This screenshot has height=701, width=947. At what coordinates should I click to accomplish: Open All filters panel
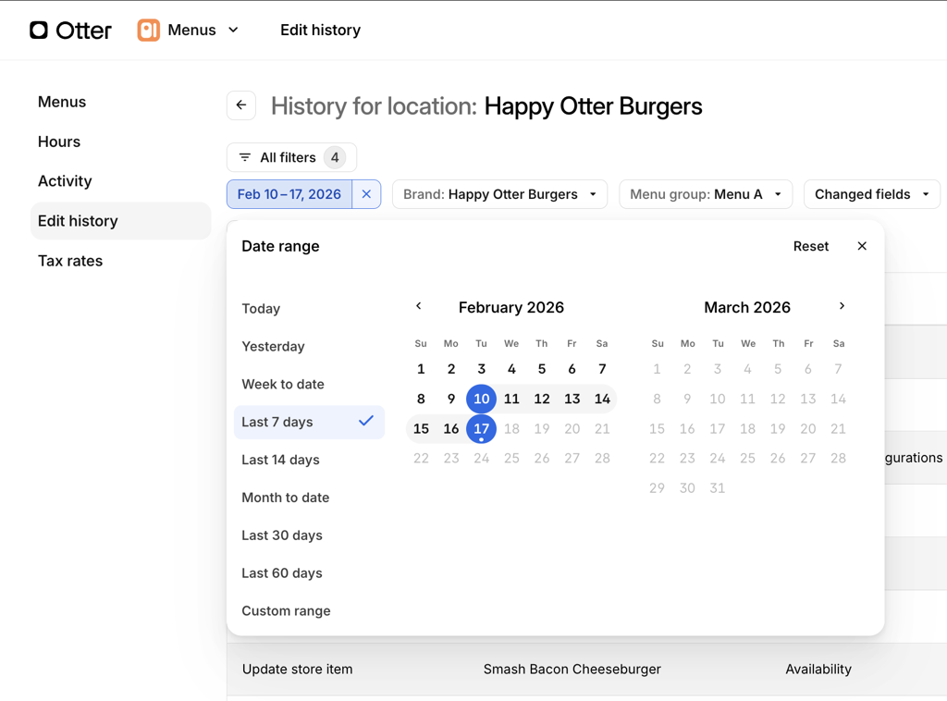pos(291,157)
